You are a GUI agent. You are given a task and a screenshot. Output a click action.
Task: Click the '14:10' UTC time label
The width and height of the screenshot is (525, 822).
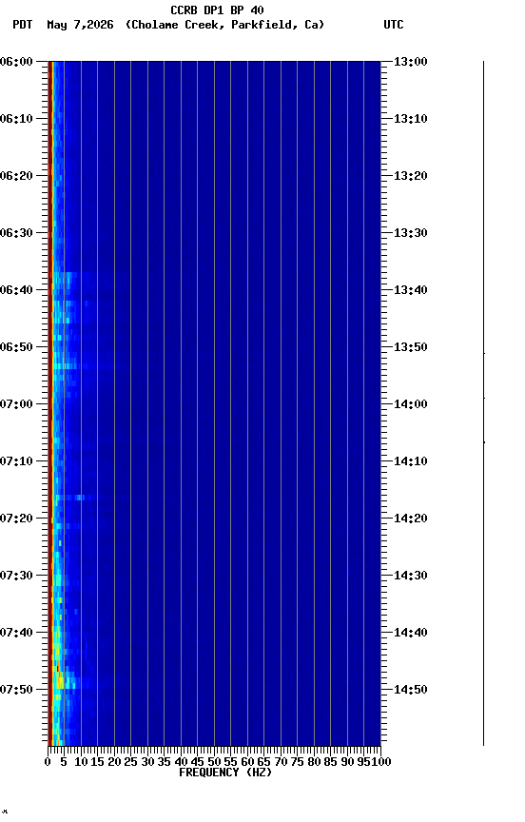[411, 461]
